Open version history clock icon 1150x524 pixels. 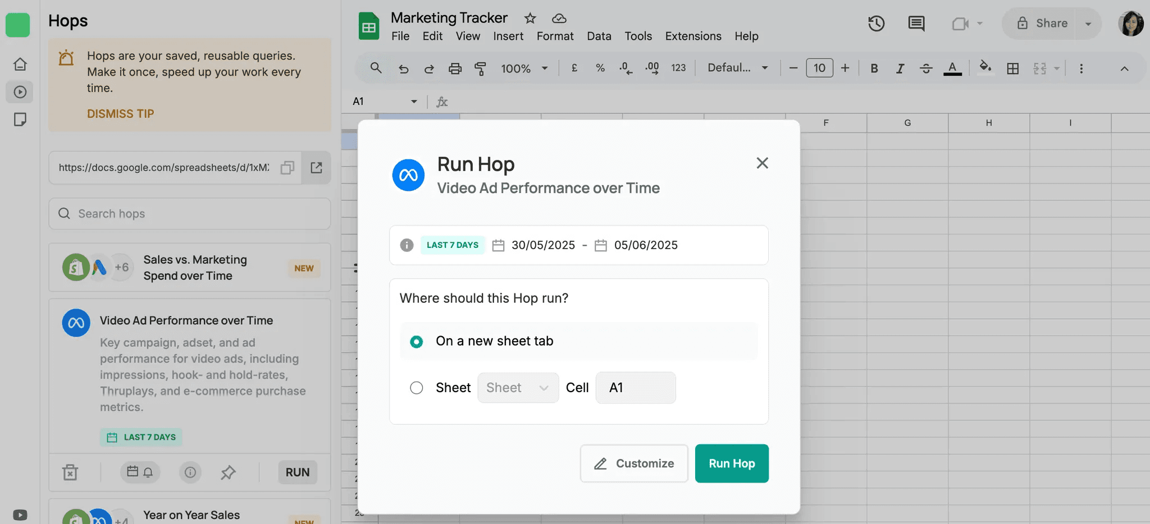pos(877,24)
